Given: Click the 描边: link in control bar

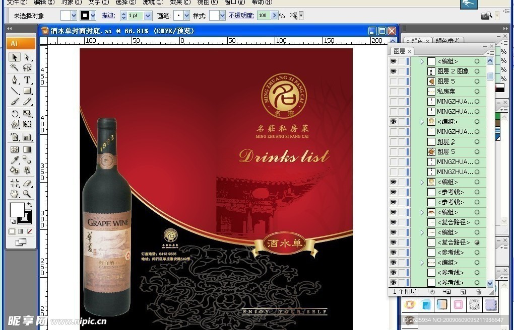Looking at the screenshot, I should tap(108, 16).
